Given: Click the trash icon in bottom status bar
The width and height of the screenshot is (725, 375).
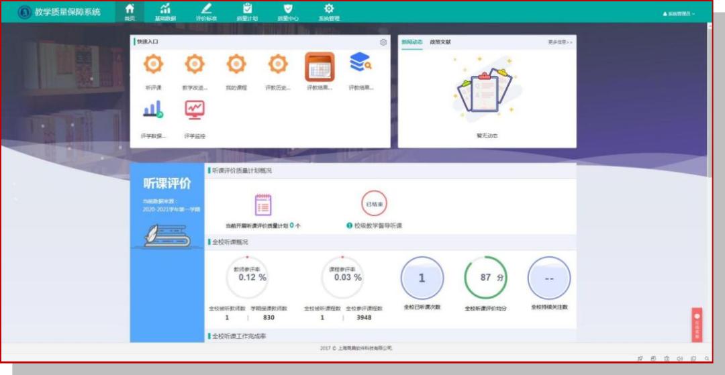Looking at the screenshot, I should pyautogui.click(x=667, y=358).
